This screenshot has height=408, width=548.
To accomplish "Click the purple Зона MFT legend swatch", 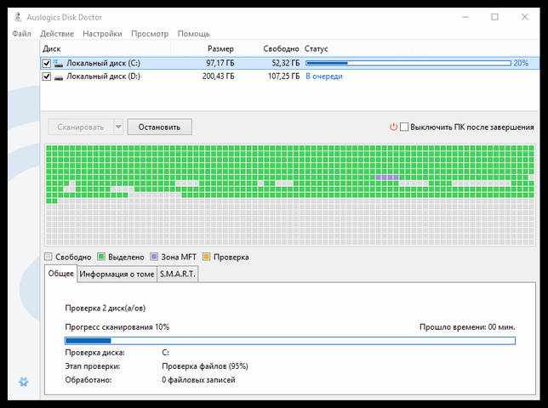I will [154, 257].
